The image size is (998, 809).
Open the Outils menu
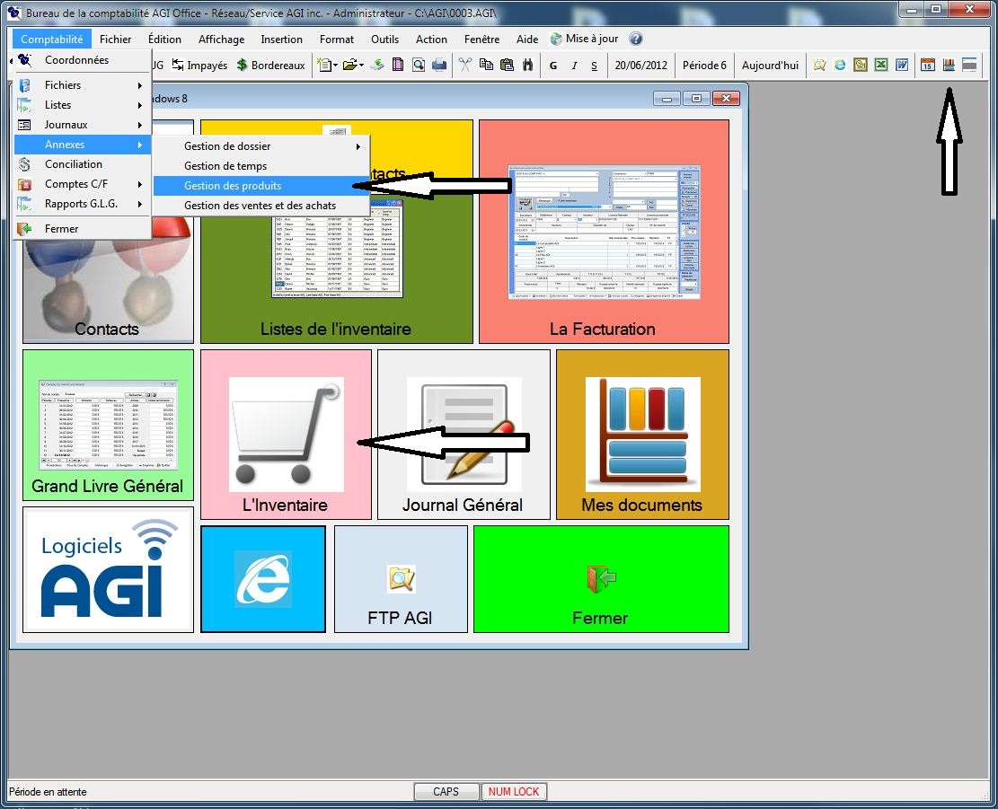pos(385,40)
